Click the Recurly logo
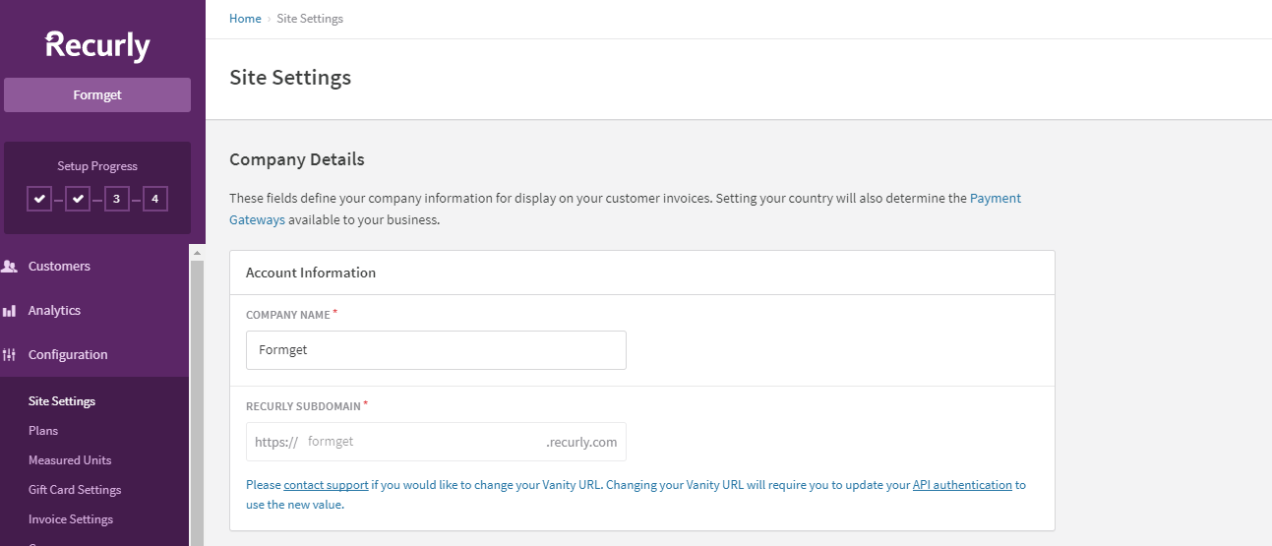The image size is (1272, 546). point(97,45)
